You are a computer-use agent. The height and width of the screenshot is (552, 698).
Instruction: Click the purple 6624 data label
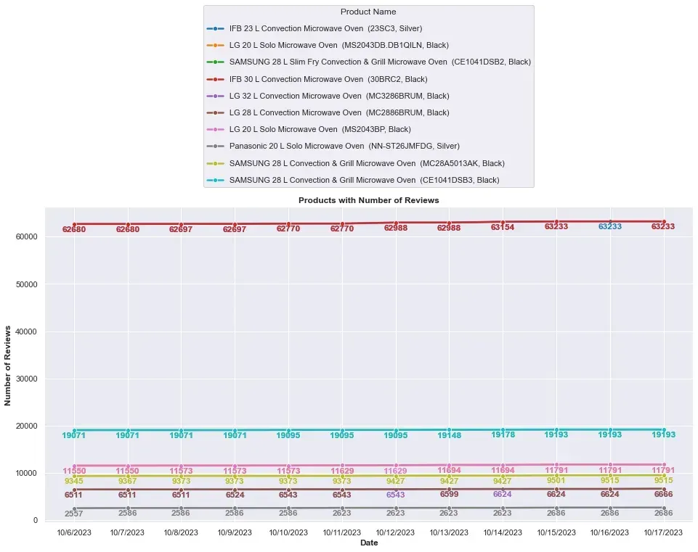(503, 494)
